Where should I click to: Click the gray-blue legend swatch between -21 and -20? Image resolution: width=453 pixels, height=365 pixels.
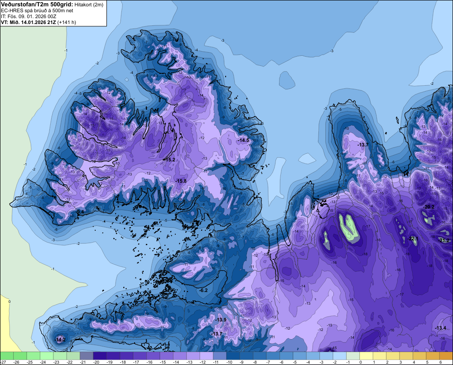point(87,355)
